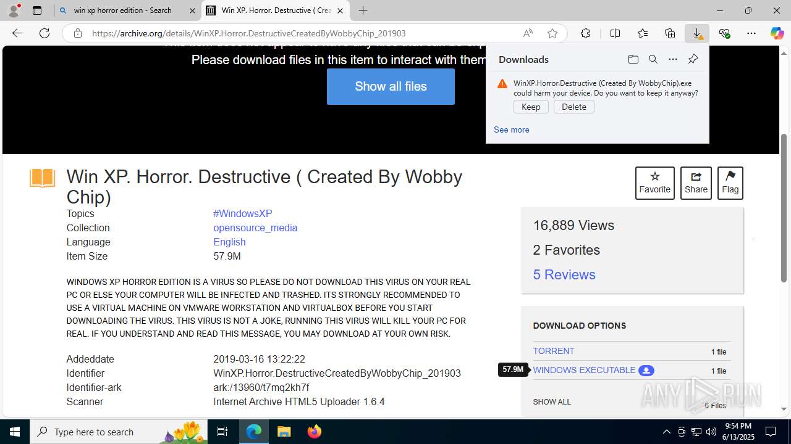Image resolution: width=791 pixels, height=444 pixels.
Task: Keep the flagged WinXP.Horror download
Action: tap(531, 107)
